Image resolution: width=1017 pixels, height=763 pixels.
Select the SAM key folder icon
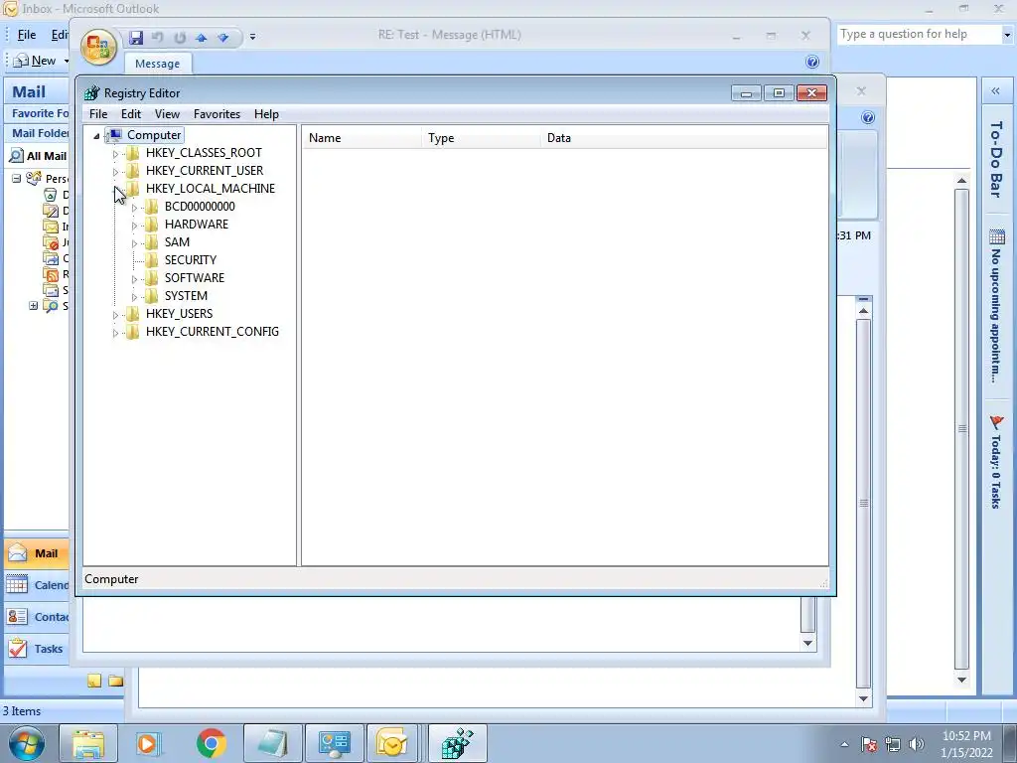[x=151, y=242]
